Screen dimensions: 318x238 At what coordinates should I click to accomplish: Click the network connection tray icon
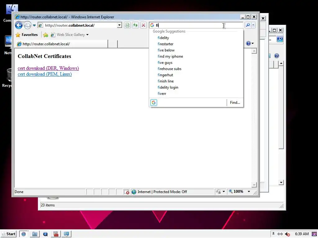pos(280,234)
